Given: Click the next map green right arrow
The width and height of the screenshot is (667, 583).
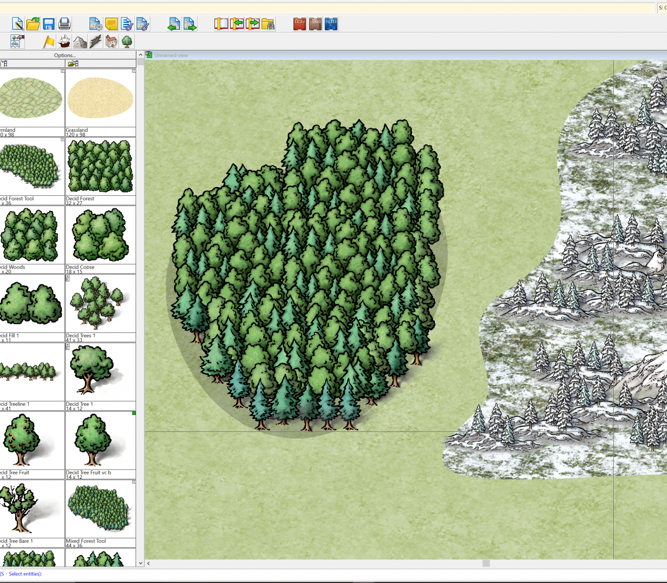Looking at the screenshot, I should [190, 24].
